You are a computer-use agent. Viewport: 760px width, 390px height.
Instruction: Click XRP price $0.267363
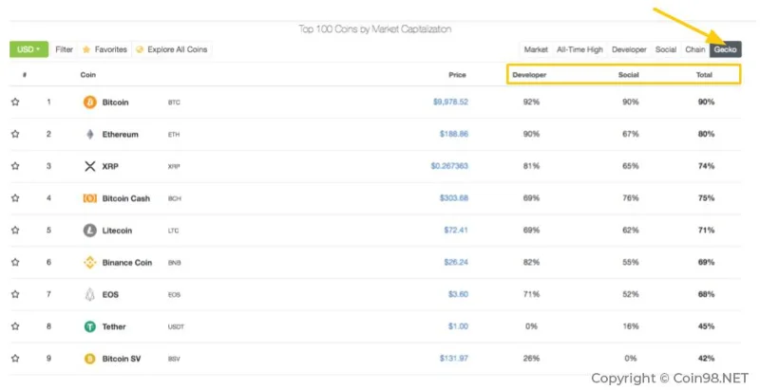(449, 166)
